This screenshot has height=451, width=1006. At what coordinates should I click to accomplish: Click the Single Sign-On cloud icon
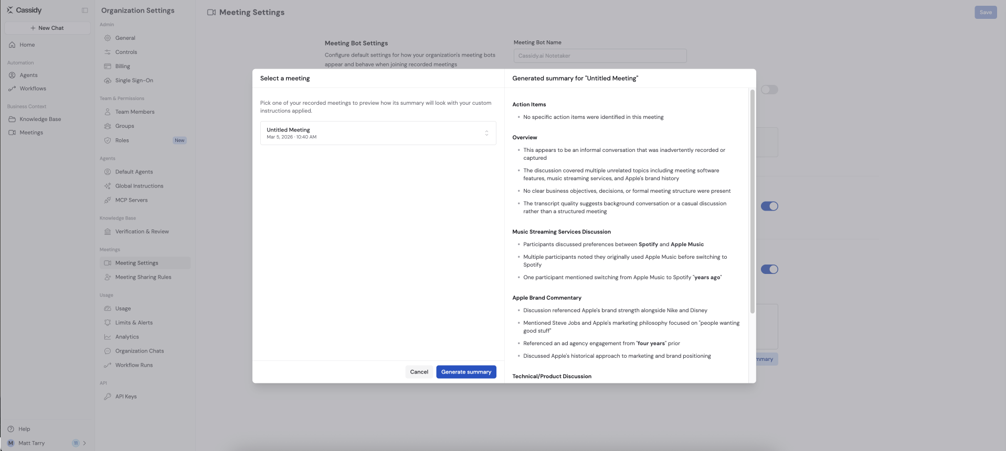click(x=108, y=81)
